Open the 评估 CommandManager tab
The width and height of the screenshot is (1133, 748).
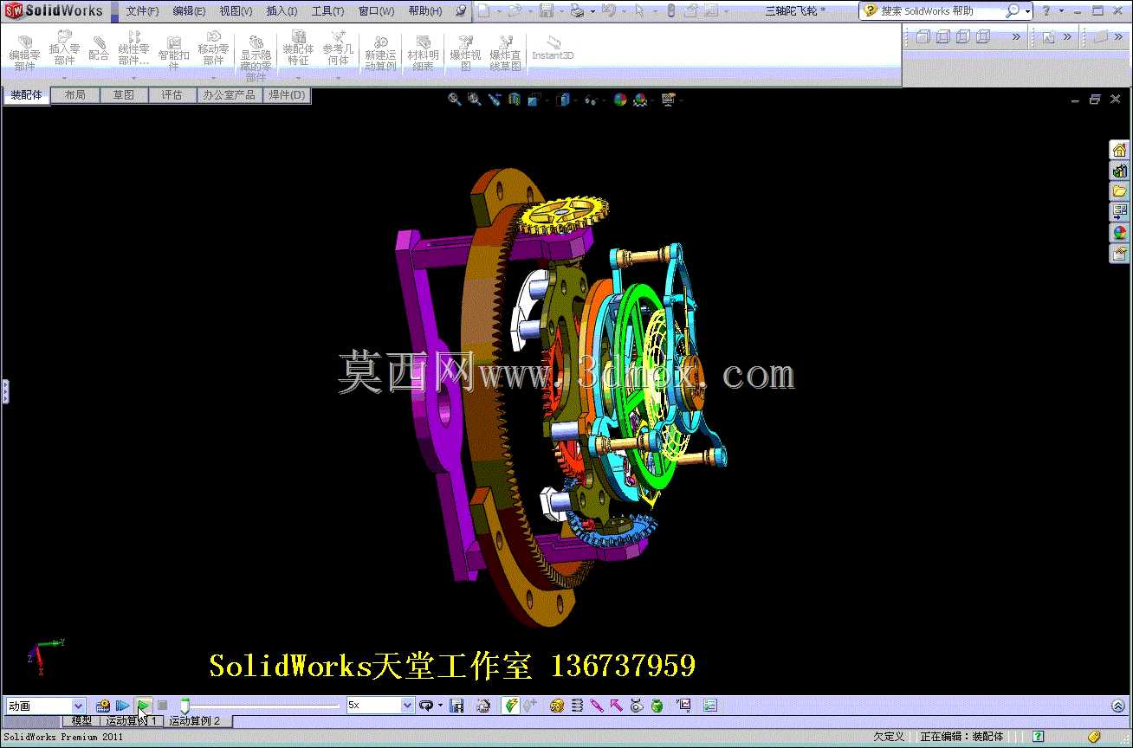click(172, 95)
